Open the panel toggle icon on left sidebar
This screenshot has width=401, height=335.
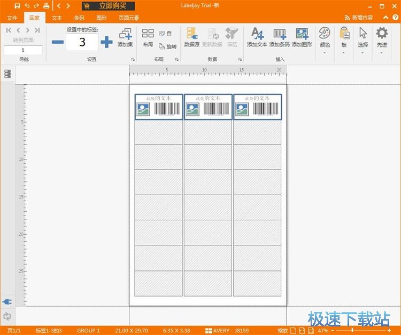[x=7, y=74]
